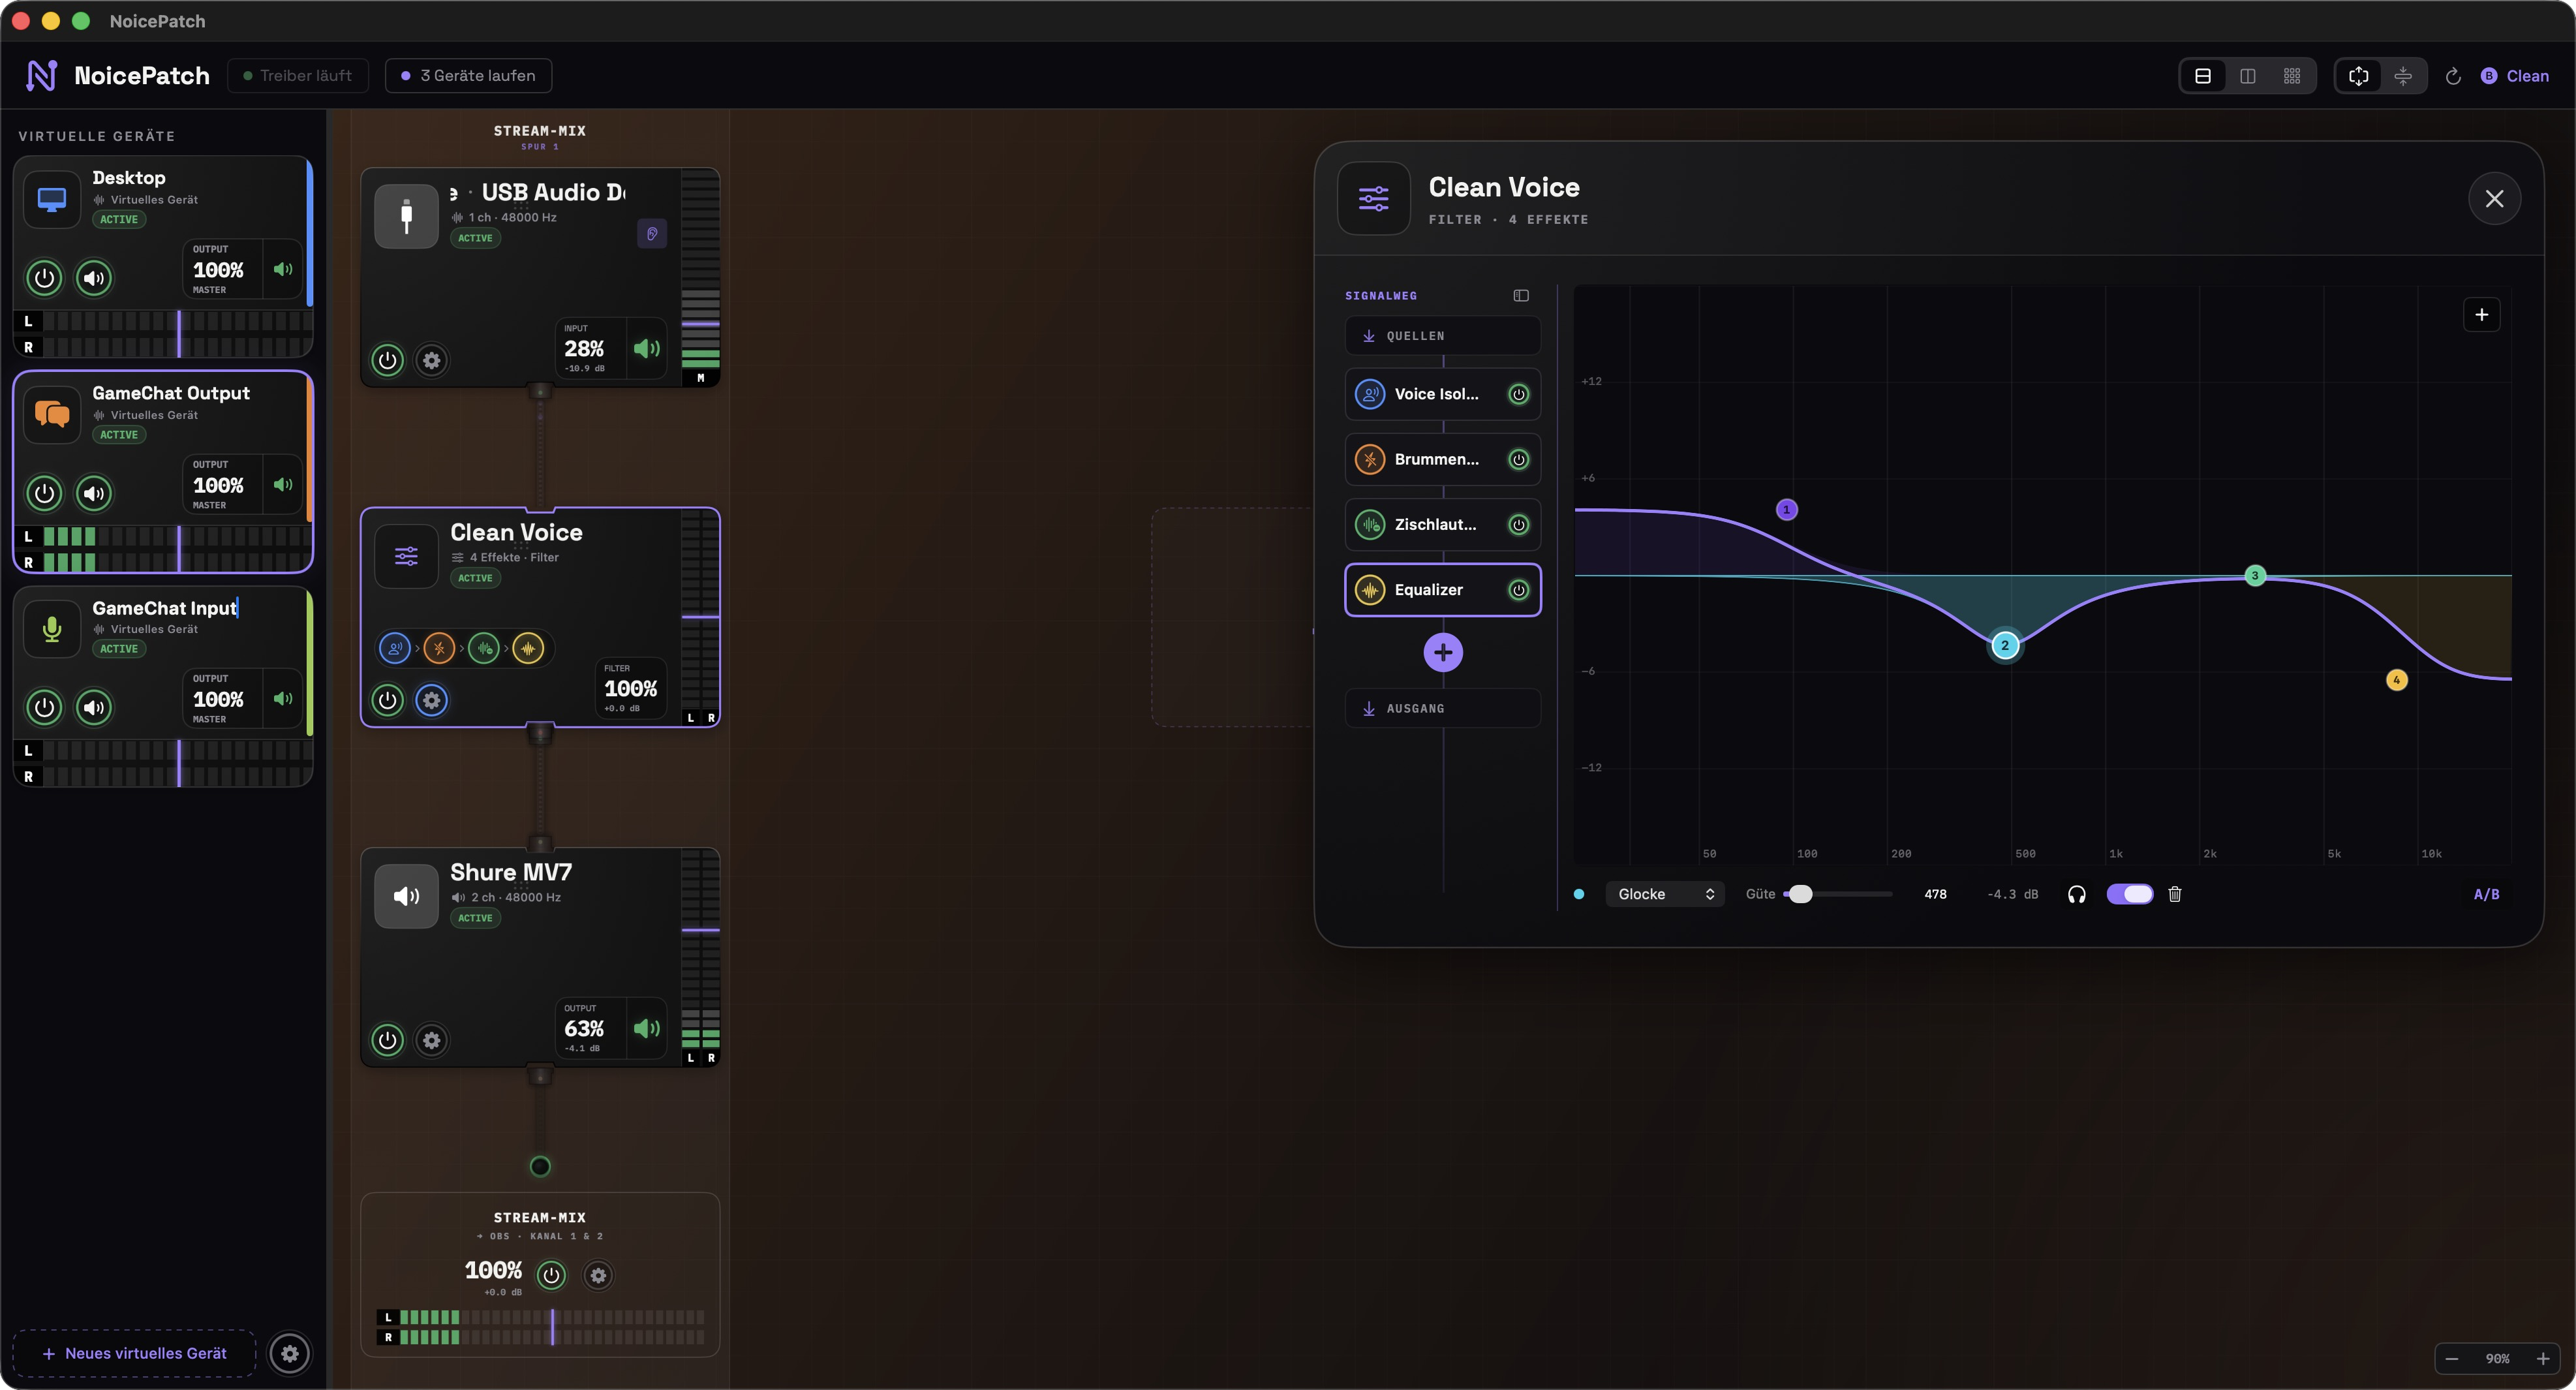Toggle power on Clean Voice node
The image size is (2576, 1390).
(387, 700)
